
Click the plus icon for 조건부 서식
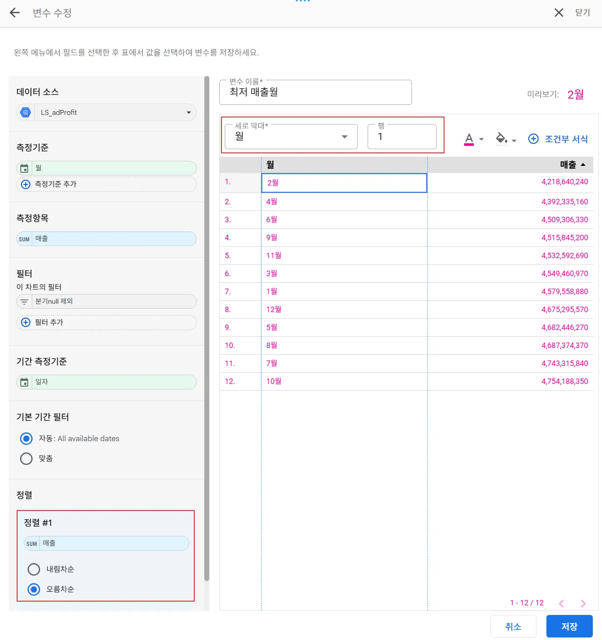coord(533,139)
